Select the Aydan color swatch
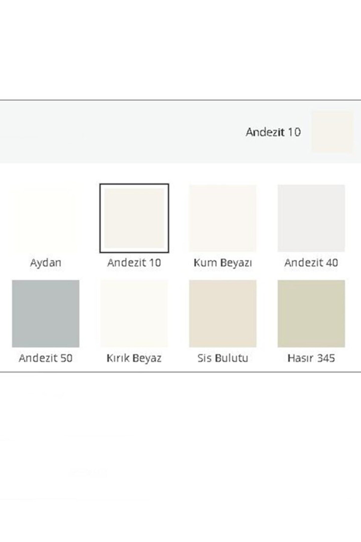Viewport: 361px width, 542px height. [46, 218]
